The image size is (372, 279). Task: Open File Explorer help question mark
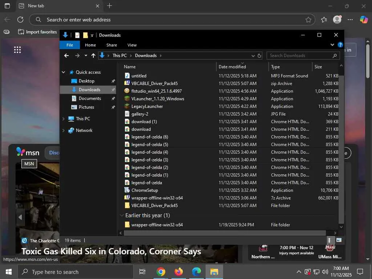tap(340, 45)
